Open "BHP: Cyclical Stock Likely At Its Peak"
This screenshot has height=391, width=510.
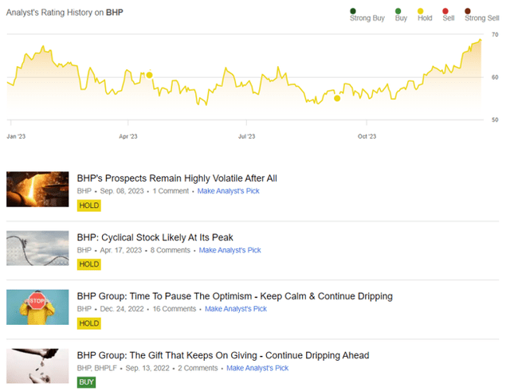(155, 237)
